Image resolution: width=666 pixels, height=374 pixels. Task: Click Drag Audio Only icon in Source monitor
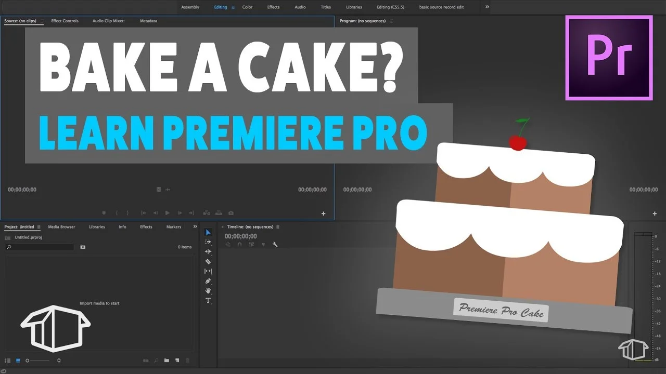point(168,190)
